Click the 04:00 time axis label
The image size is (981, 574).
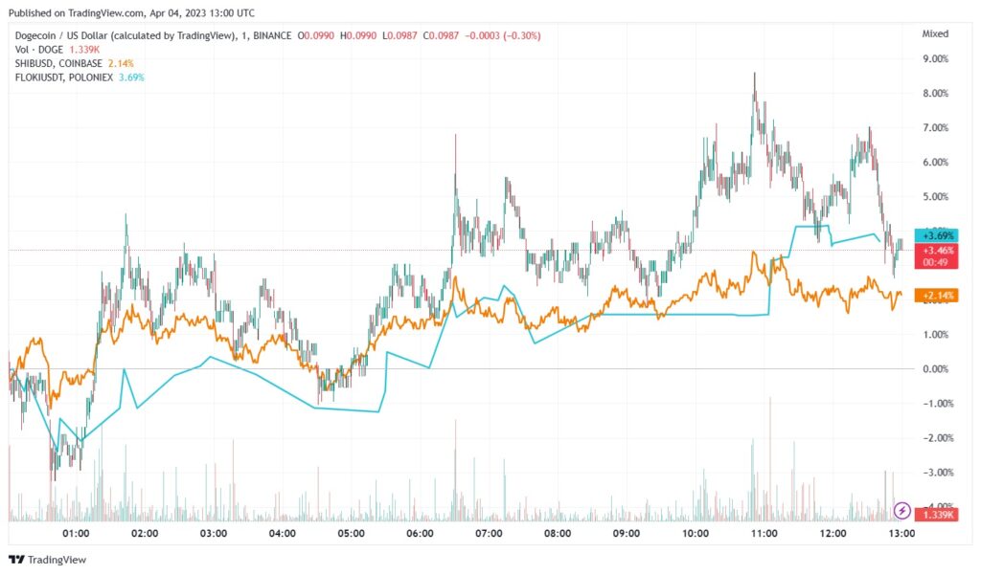283,534
